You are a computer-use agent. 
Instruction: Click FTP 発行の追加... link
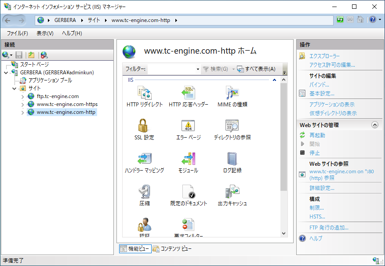coord(329,228)
